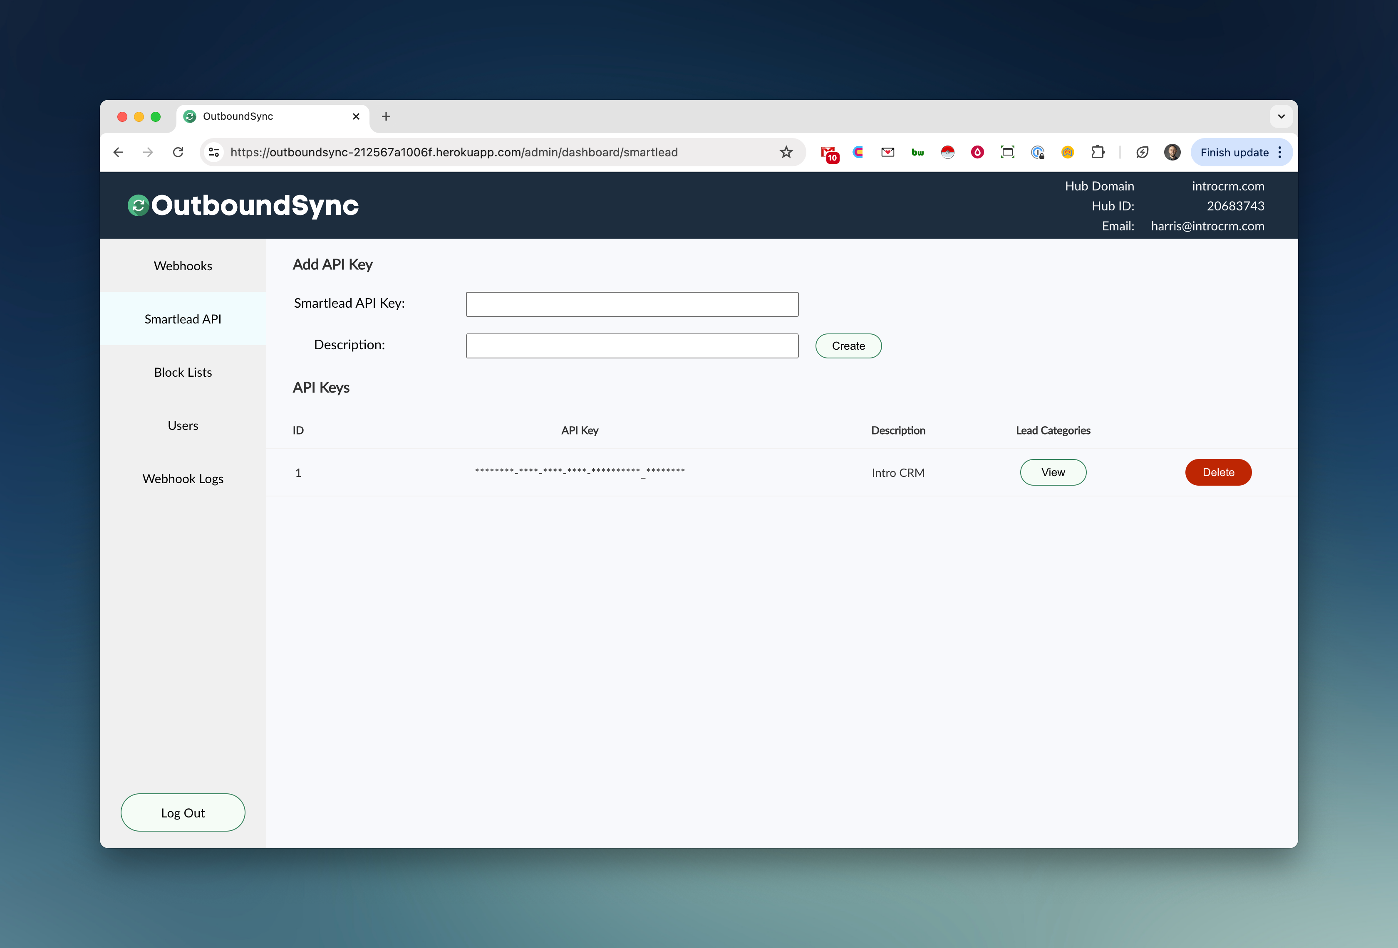
Task: Open a new browser tab
Action: (386, 116)
